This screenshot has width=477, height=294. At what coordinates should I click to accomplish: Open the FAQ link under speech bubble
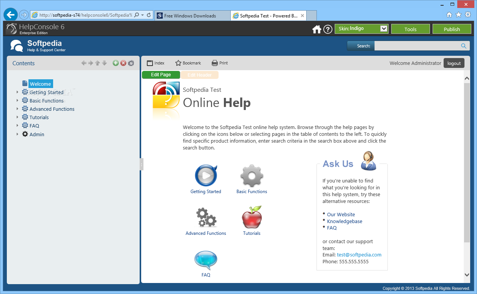click(x=206, y=275)
